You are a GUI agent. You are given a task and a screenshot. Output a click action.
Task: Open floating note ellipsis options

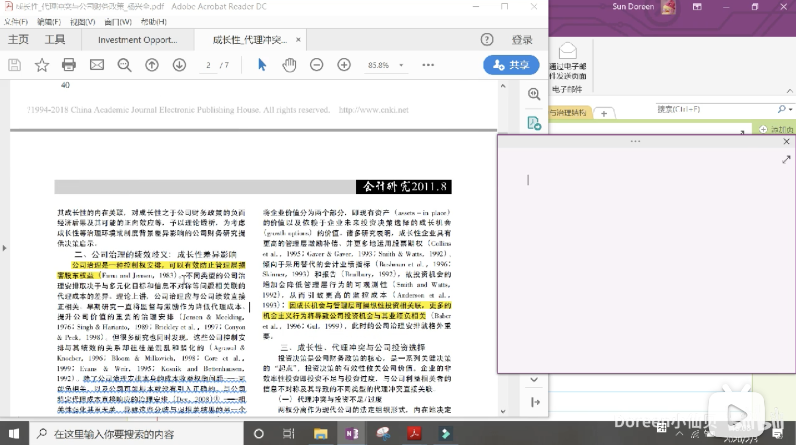(635, 141)
